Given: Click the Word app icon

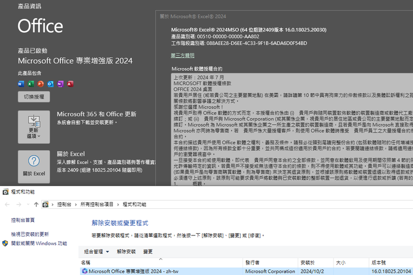Looking at the screenshot, I should click(x=21, y=84).
